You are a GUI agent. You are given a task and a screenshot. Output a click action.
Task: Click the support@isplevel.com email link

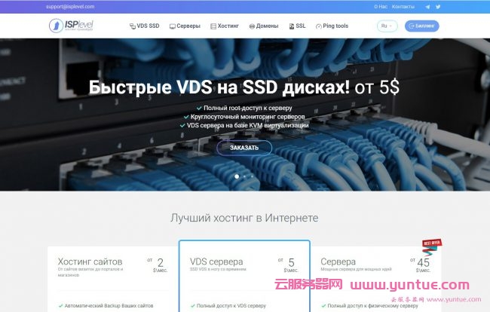click(73, 6)
